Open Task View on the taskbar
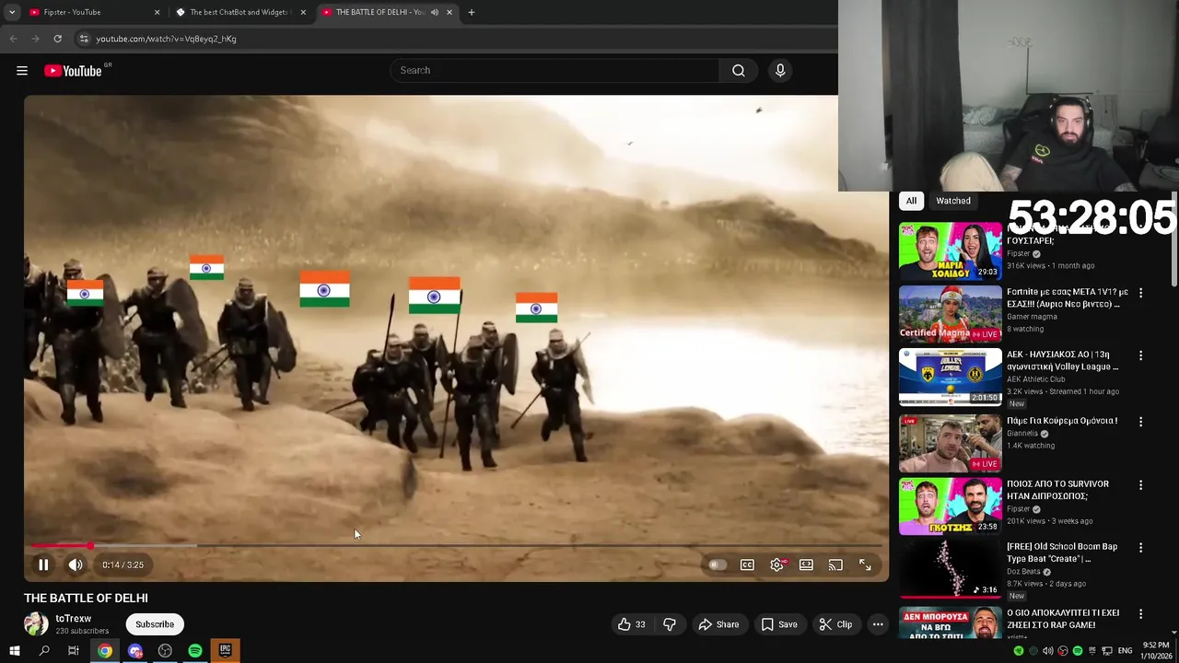The height and width of the screenshot is (663, 1179). 74,651
